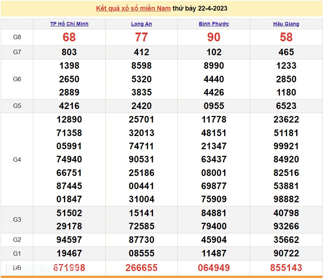Select red G8 number 58 under Hậu Giang
Viewport: 323px width, 278px height.
tap(286, 37)
